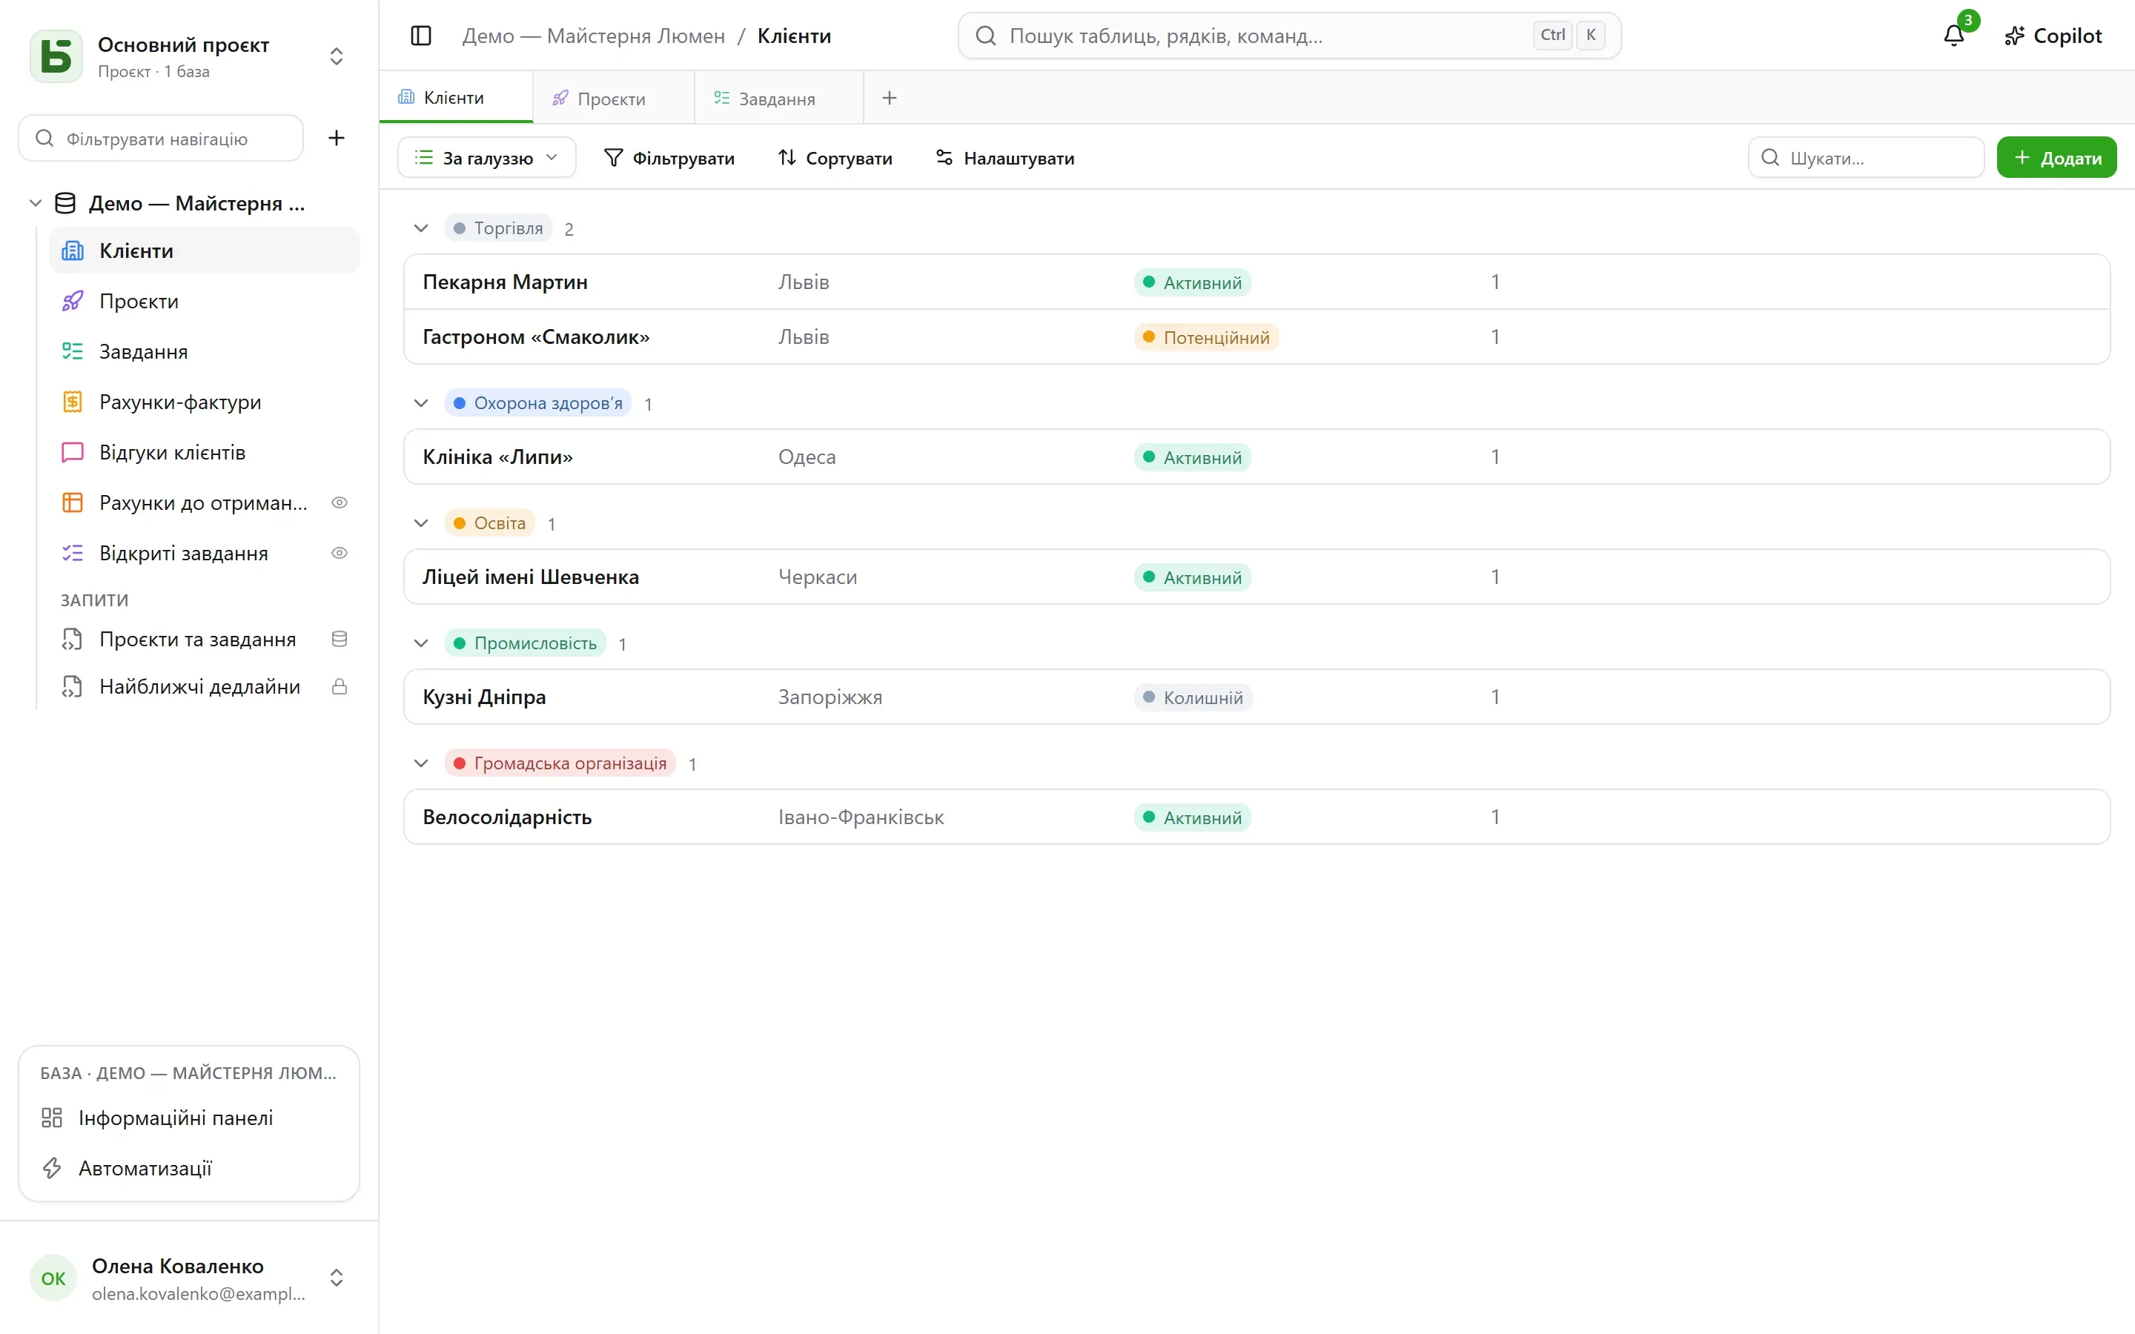Open project switcher for Основний проєкт

[x=336, y=56]
